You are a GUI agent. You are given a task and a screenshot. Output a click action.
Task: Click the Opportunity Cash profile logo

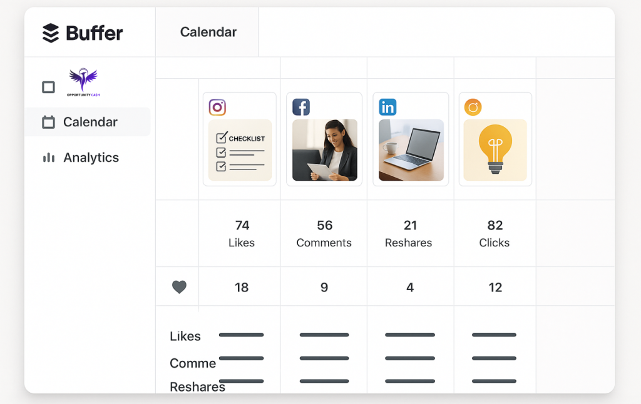coord(83,83)
